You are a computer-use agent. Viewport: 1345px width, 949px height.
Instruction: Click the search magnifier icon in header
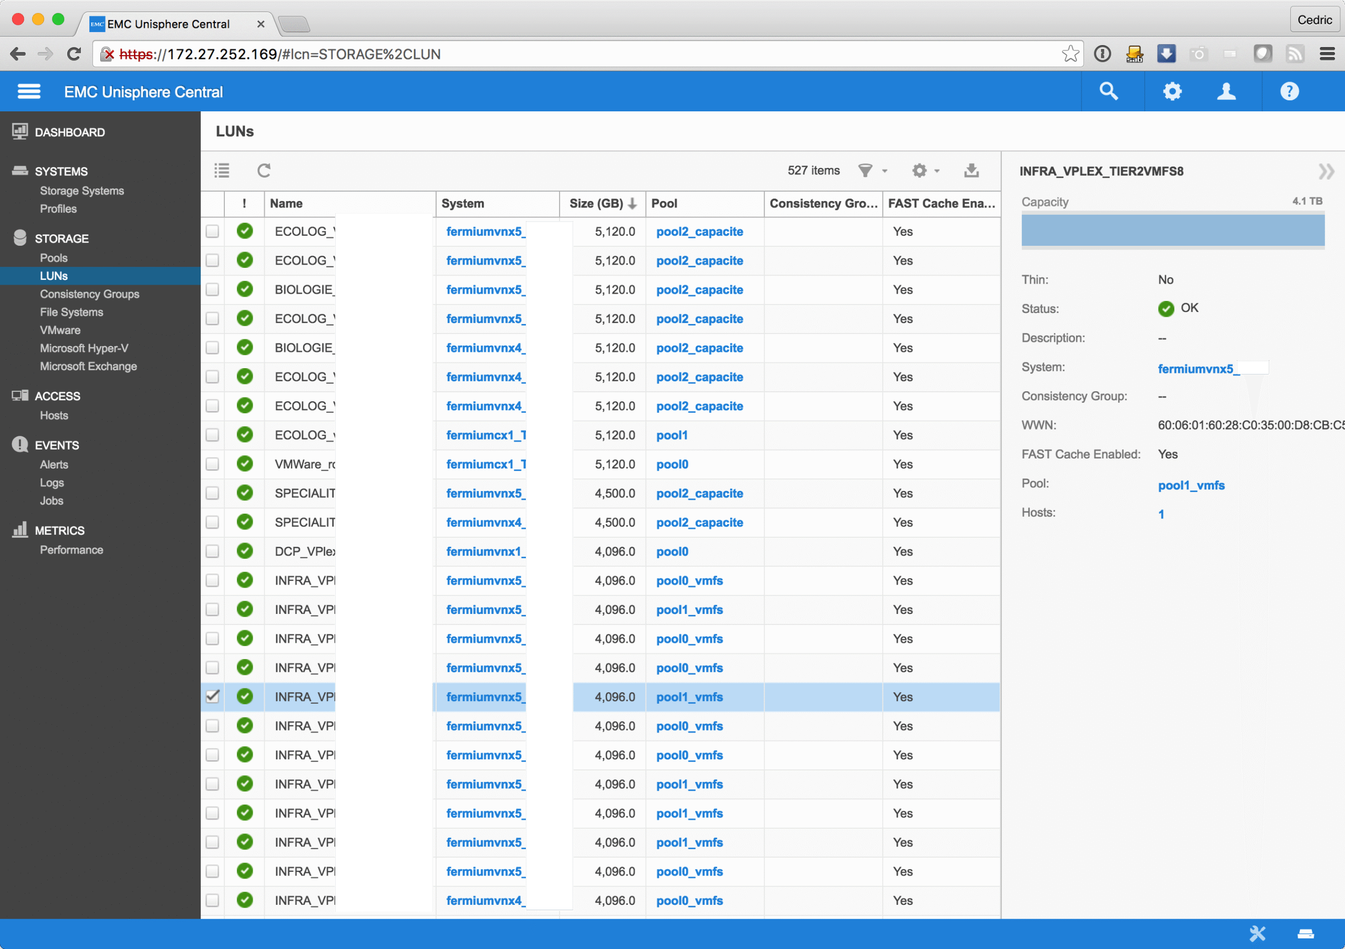(1109, 91)
